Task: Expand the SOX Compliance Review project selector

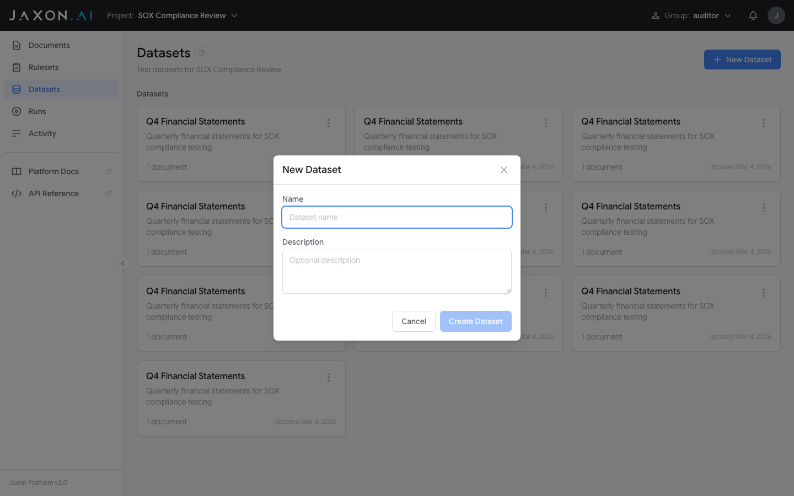Action: pos(234,16)
